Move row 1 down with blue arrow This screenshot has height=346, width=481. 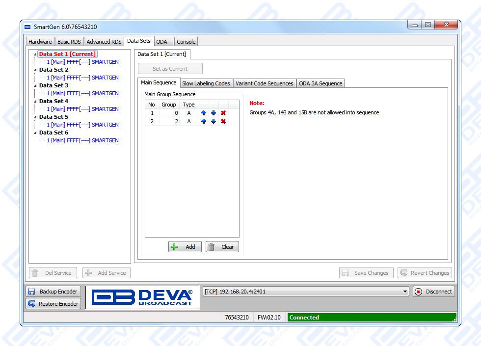pos(214,113)
